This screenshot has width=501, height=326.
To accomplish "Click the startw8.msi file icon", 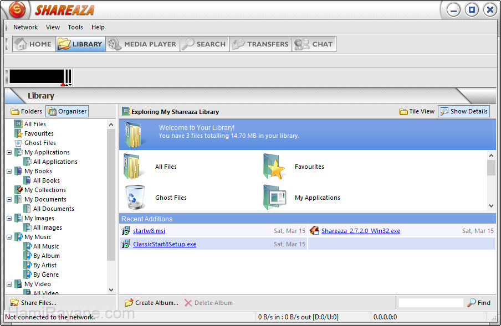I will tap(126, 230).
